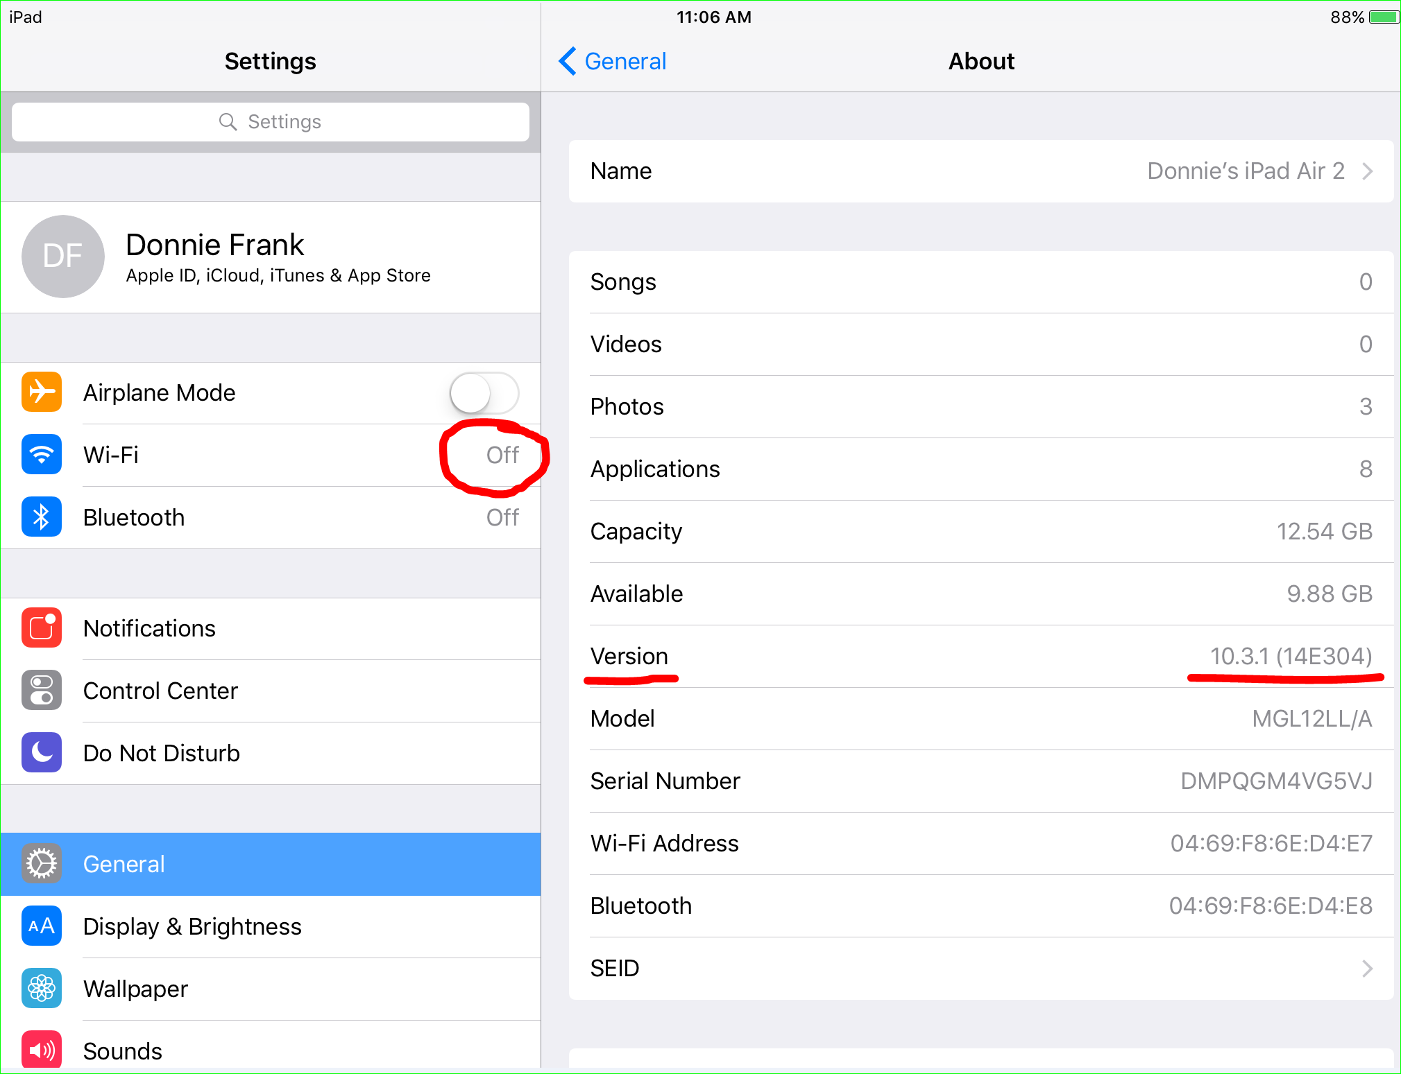Image resolution: width=1401 pixels, height=1074 pixels.
Task: Tap the Wi-Fi Address 04:69:F8:6E:D4:E7
Action: click(x=1271, y=843)
